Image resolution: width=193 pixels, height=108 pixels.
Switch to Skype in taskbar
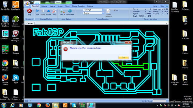coord(74,105)
